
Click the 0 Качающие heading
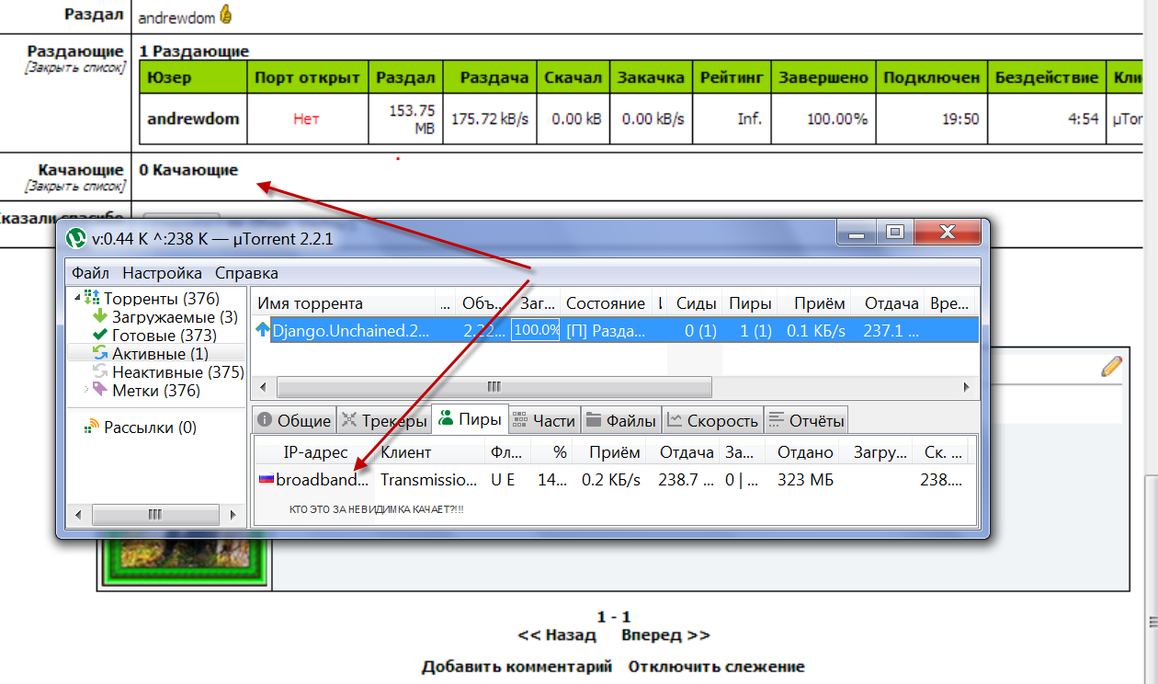(188, 169)
